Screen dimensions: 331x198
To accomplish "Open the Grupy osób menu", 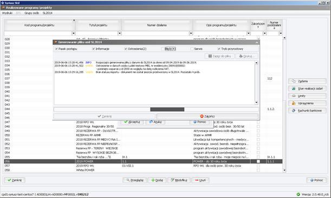I will (x=31, y=13).
